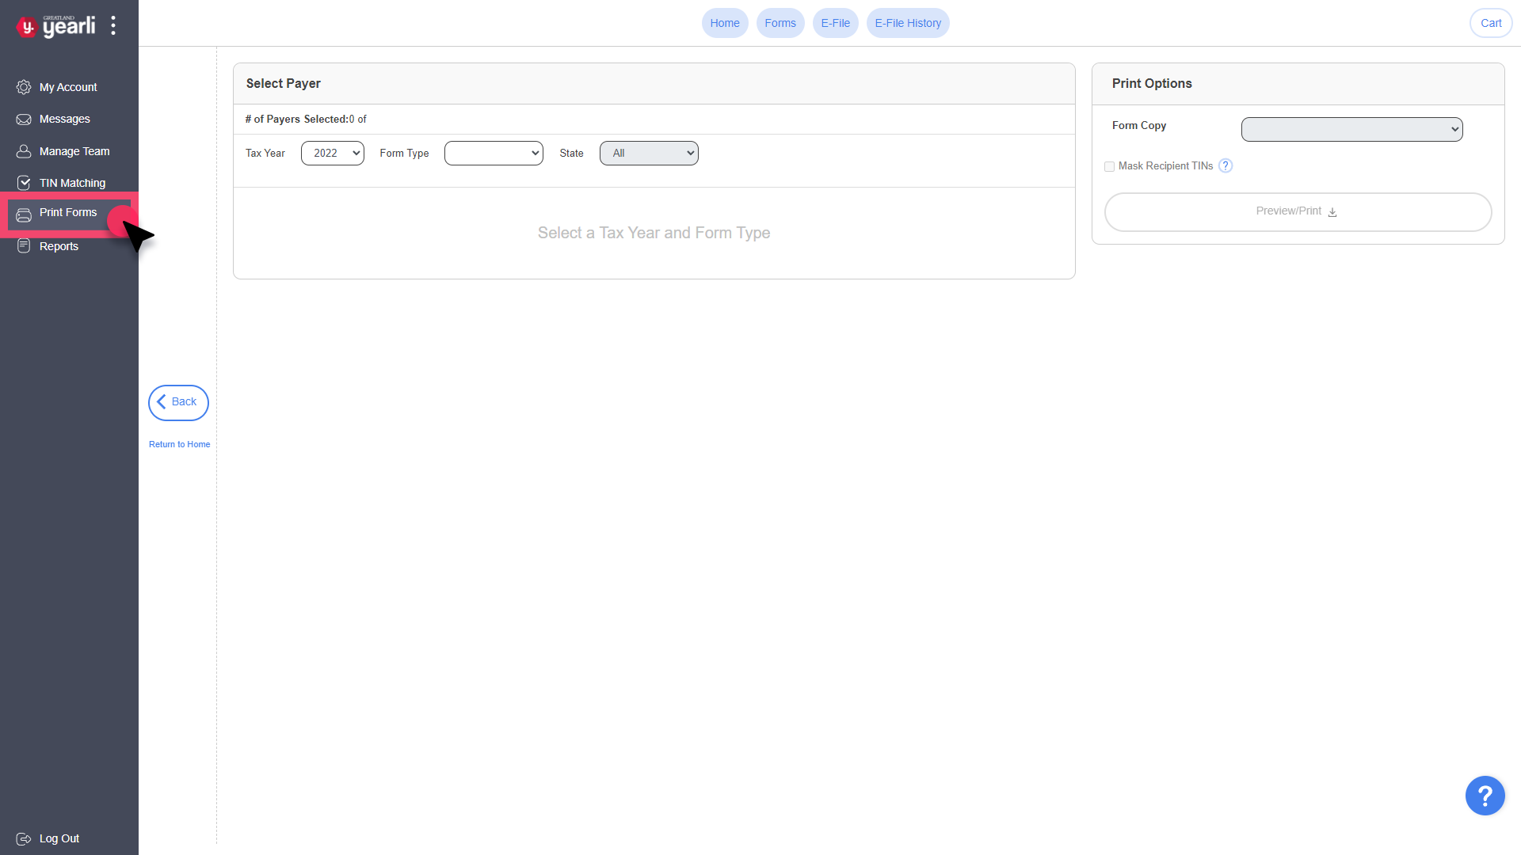
Task: Open Reports in sidebar
Action: (59, 246)
